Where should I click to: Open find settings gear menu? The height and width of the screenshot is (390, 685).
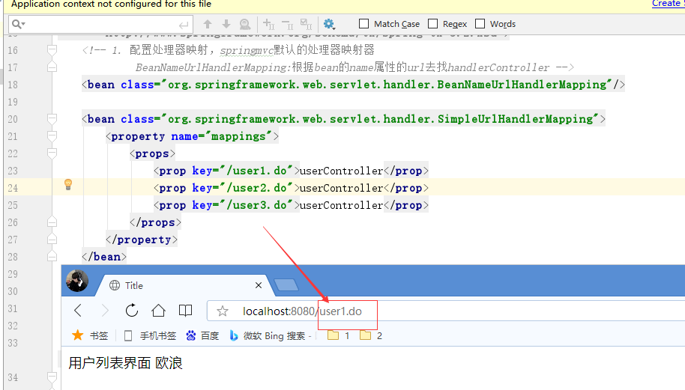(x=329, y=24)
